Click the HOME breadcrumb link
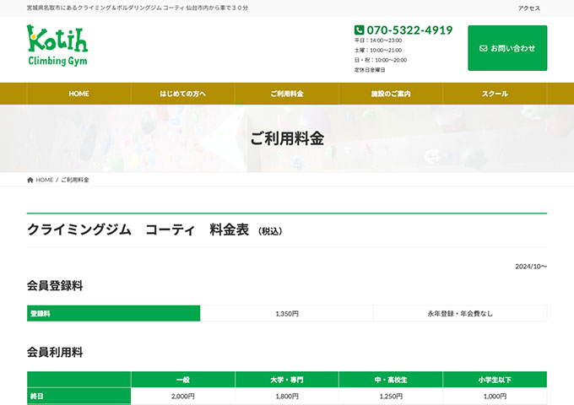This screenshot has height=405, width=574. 44,180
